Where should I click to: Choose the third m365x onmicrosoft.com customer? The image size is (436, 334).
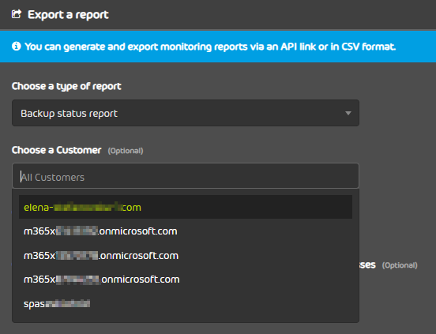[x=186, y=280]
